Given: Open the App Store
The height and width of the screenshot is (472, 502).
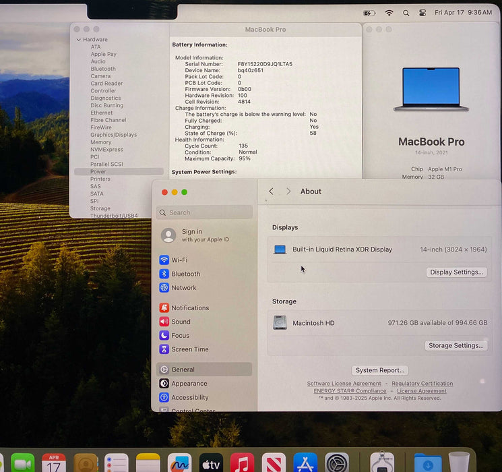Looking at the screenshot, I should pyautogui.click(x=305, y=463).
